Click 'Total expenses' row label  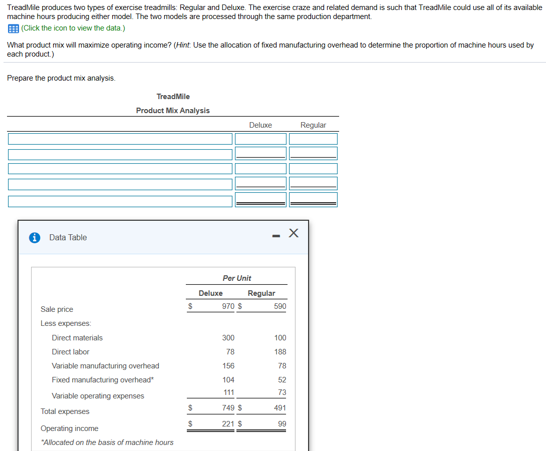tap(65, 411)
